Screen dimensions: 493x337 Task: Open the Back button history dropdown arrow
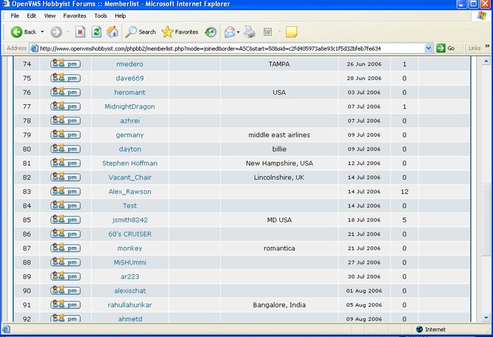click(42, 32)
